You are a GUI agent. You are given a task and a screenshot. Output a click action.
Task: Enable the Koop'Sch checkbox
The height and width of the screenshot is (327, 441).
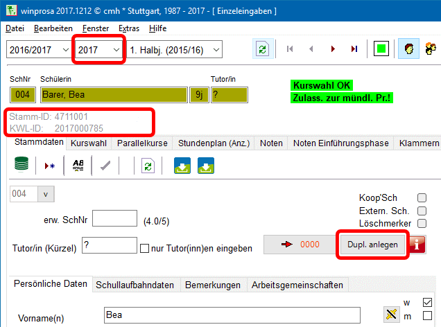[422, 198]
